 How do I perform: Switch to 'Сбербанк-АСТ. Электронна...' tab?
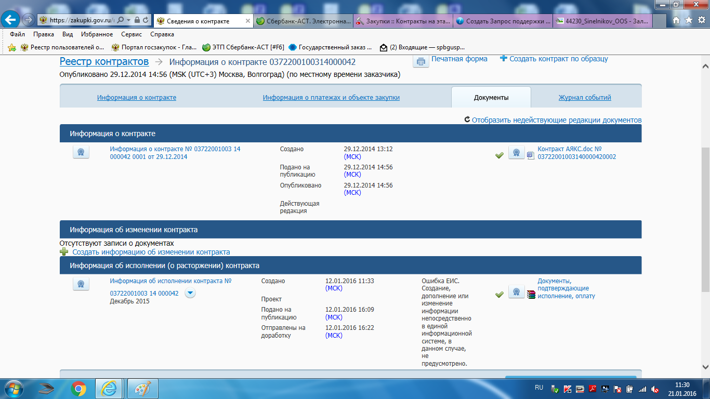pos(303,21)
